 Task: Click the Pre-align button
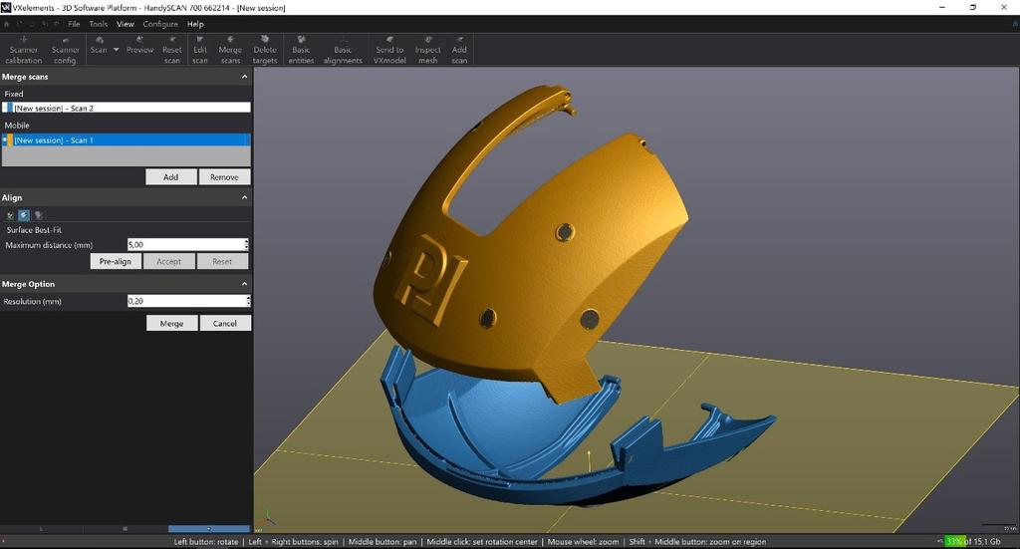coord(116,261)
